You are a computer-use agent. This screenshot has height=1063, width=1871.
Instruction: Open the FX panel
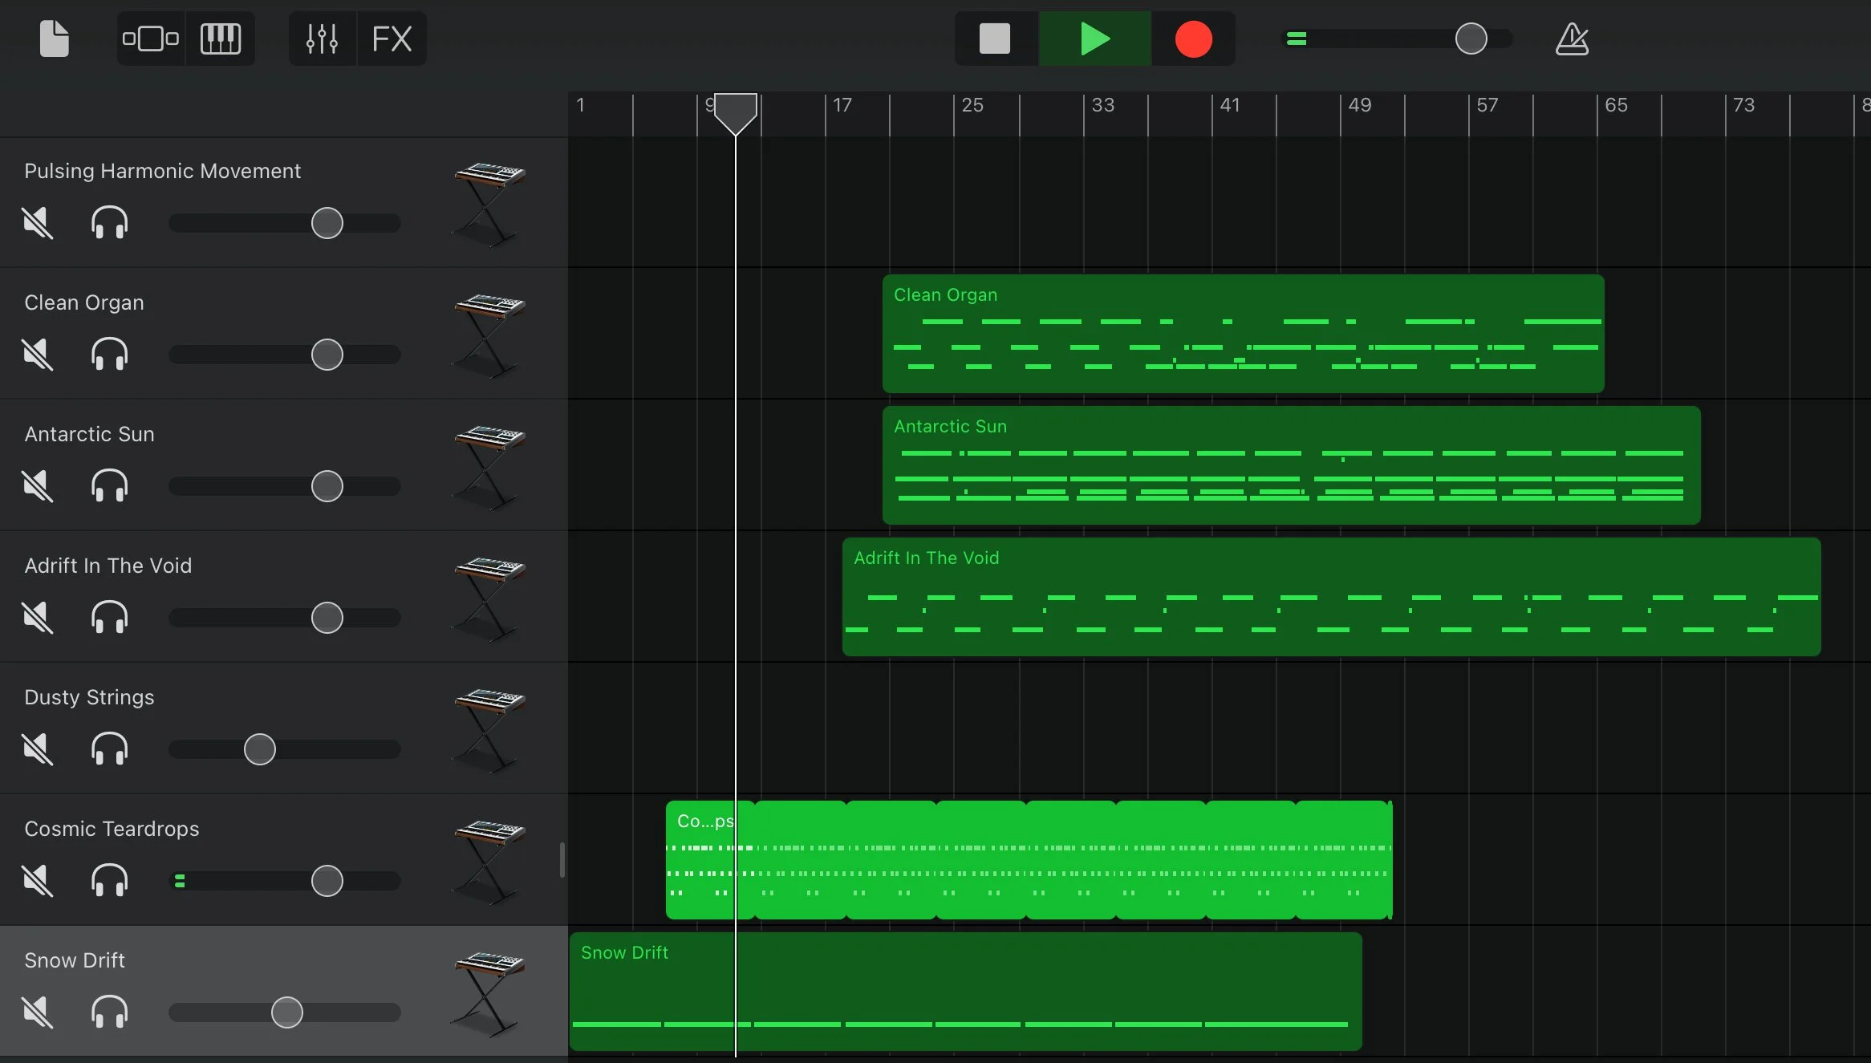point(391,38)
